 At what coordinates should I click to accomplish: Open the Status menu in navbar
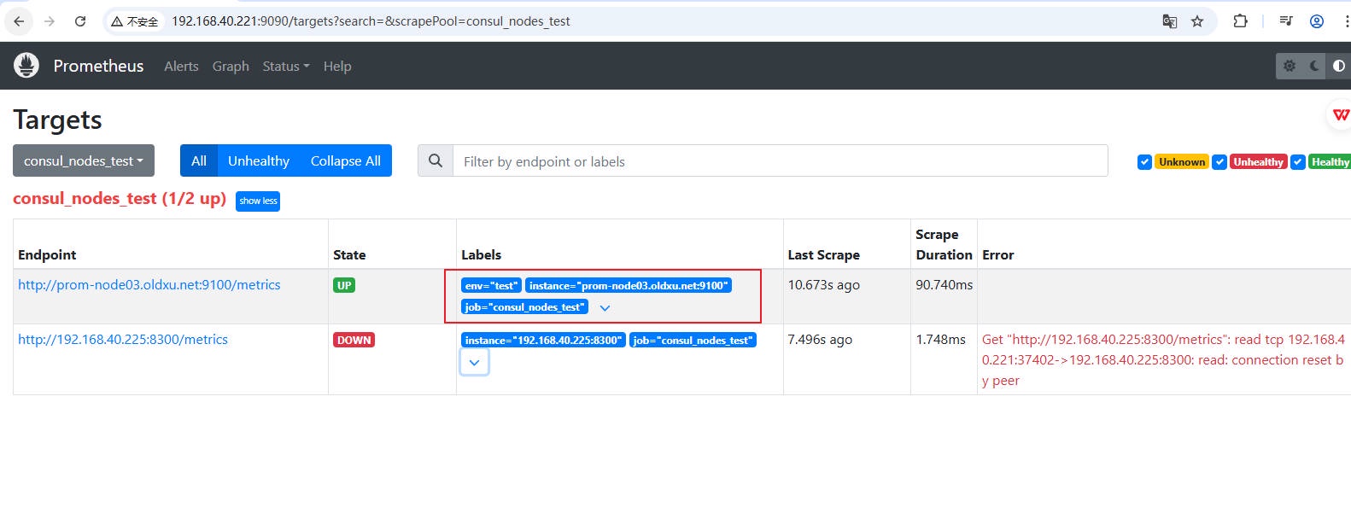pyautogui.click(x=285, y=66)
